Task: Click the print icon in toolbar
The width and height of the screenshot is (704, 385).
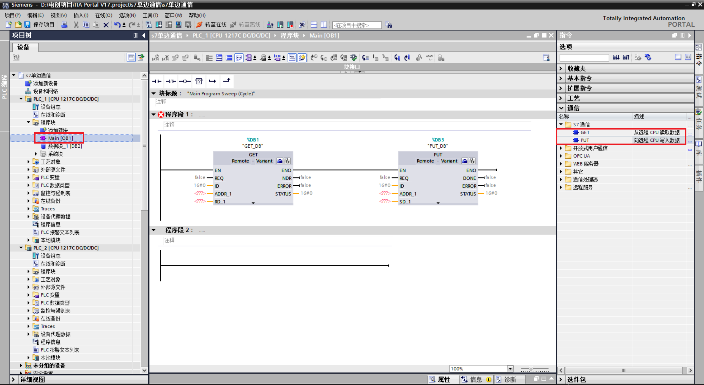Action: click(x=64, y=25)
